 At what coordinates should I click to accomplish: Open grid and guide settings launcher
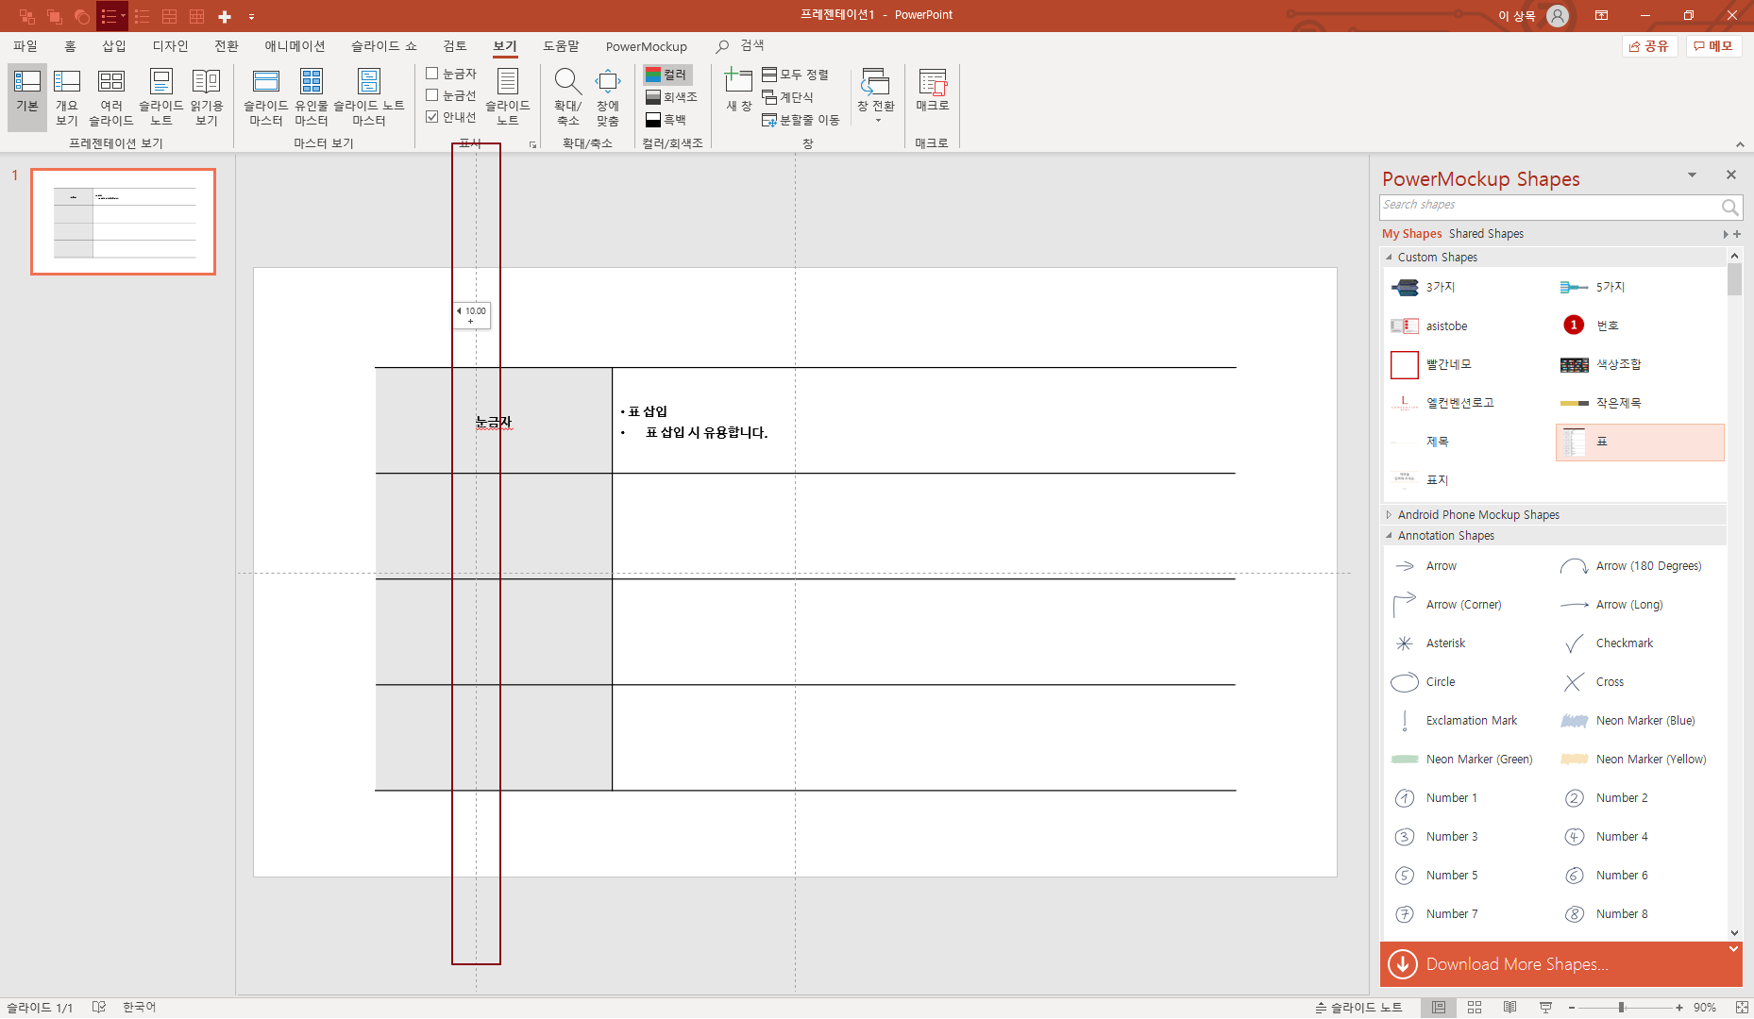click(x=533, y=144)
